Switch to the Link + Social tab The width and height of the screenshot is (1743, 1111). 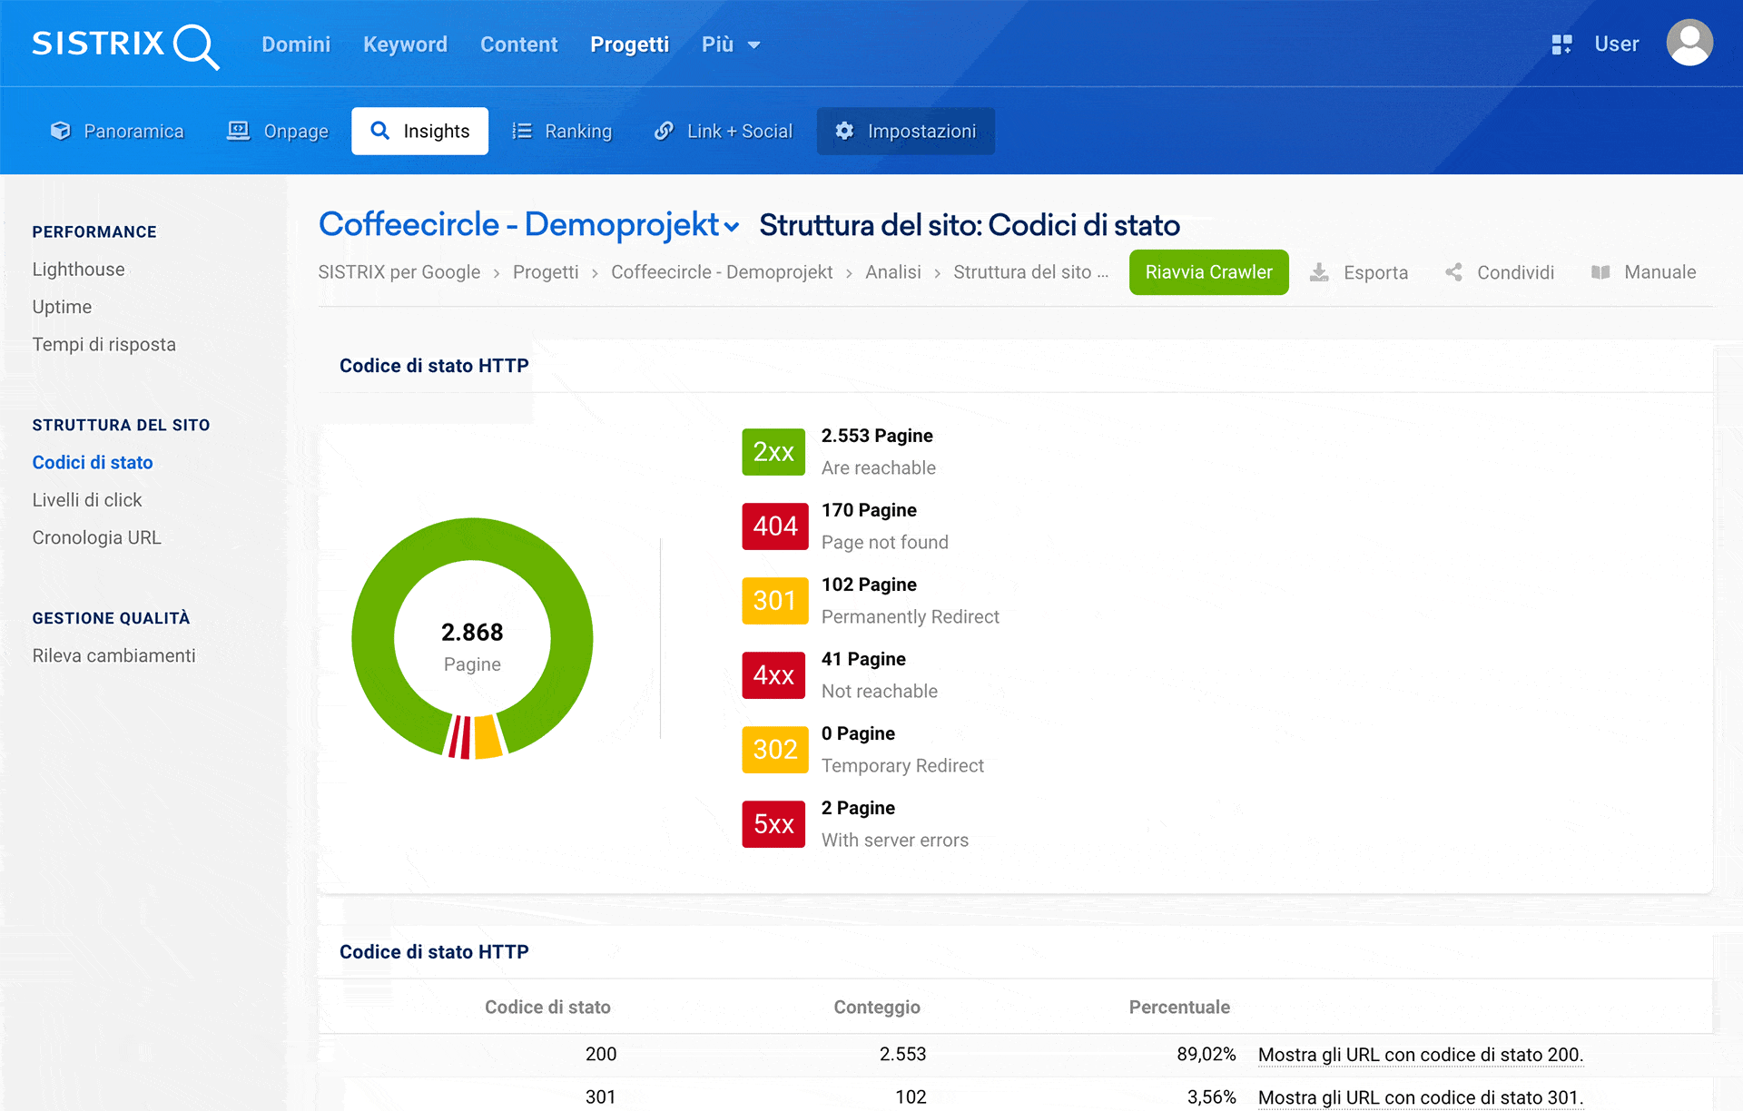click(x=723, y=131)
